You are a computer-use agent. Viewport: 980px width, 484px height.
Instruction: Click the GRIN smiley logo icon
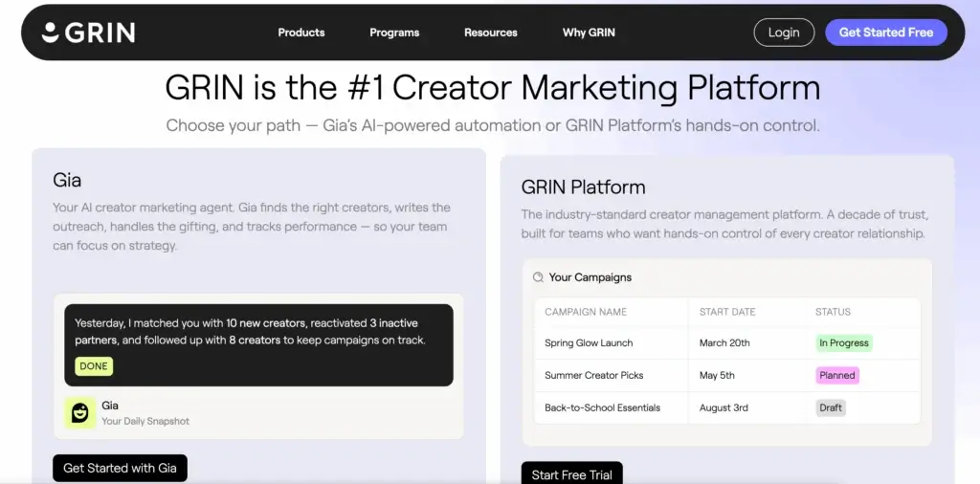(51, 33)
